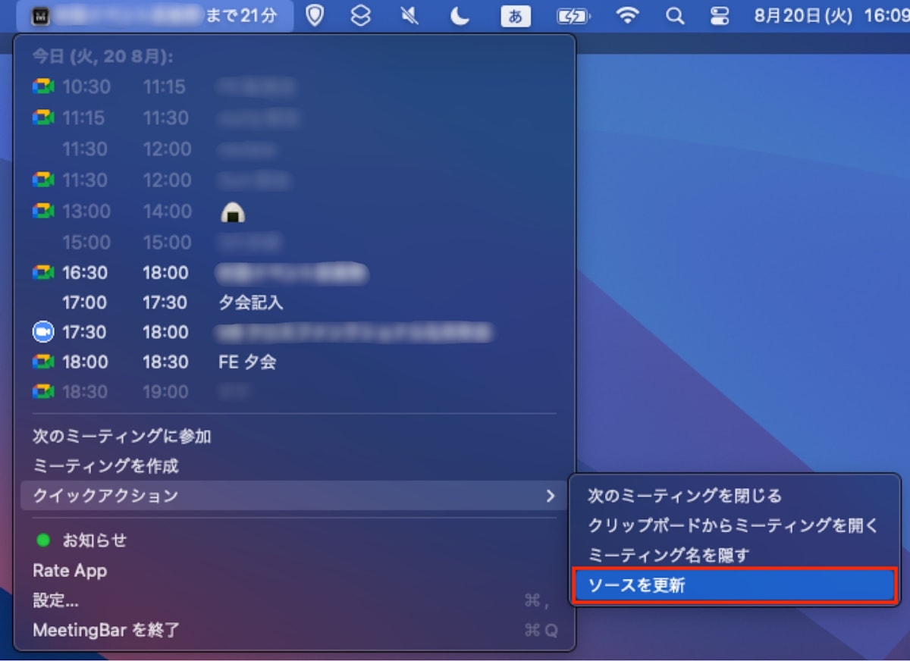Screen dimensions: 910x661
Task: Click Google Meet icon for 18:30 event
Action: (43, 392)
